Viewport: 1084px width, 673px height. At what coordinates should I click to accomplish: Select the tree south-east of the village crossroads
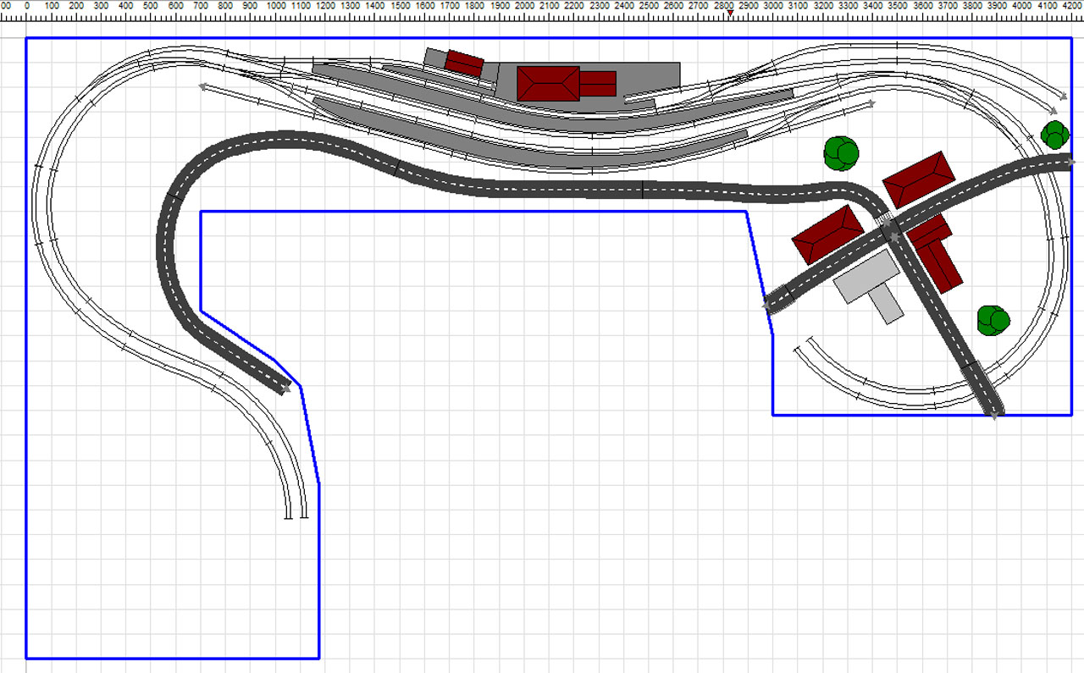point(993,319)
